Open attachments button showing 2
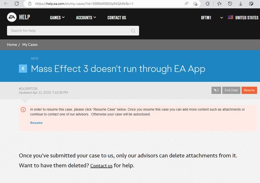This screenshot has height=183, width=260. point(216,90)
